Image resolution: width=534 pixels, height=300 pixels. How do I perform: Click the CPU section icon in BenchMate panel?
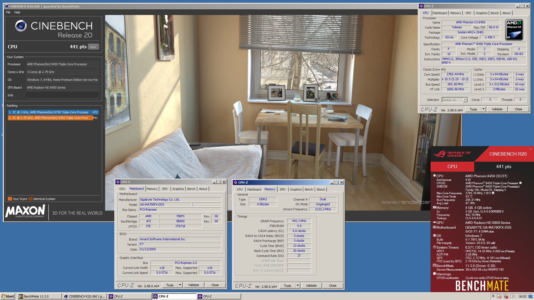point(434,176)
